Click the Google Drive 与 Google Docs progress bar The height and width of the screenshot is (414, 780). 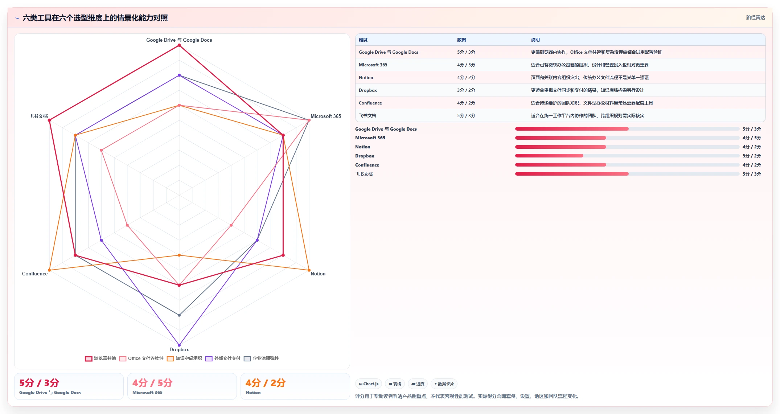(627, 129)
